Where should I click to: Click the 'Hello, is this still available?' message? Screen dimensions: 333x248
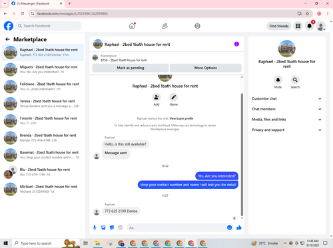click(x=125, y=144)
